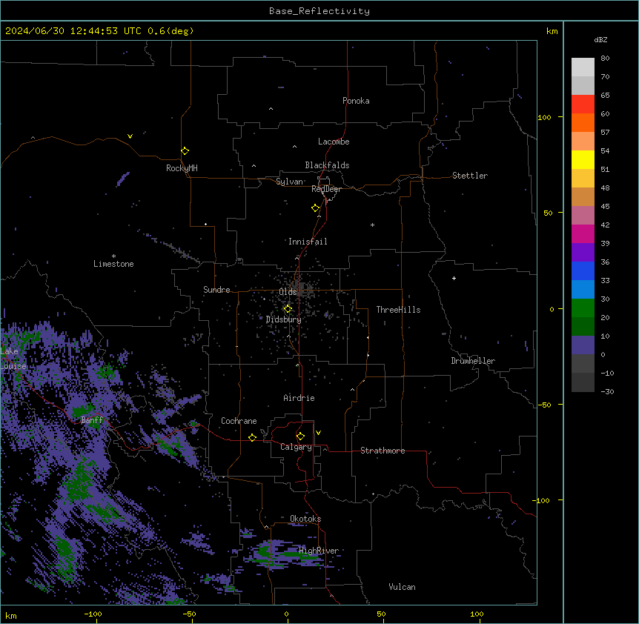Click the Olds town label
Viewport: 639px width, 624px height.
point(288,292)
